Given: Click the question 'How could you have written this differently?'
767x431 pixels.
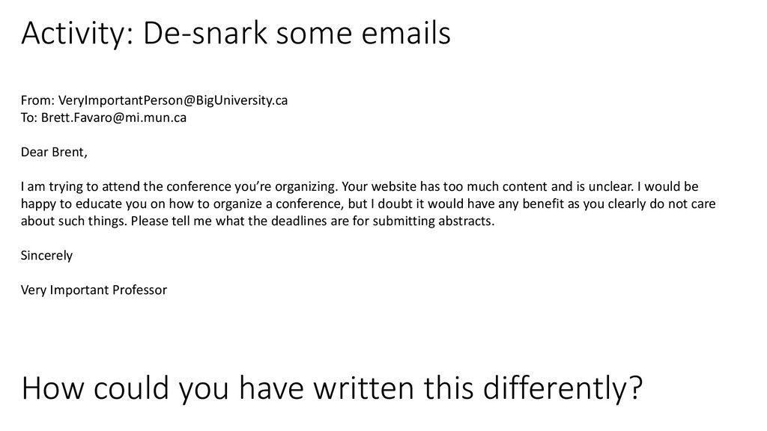Looking at the screenshot, I should (x=332, y=388).
